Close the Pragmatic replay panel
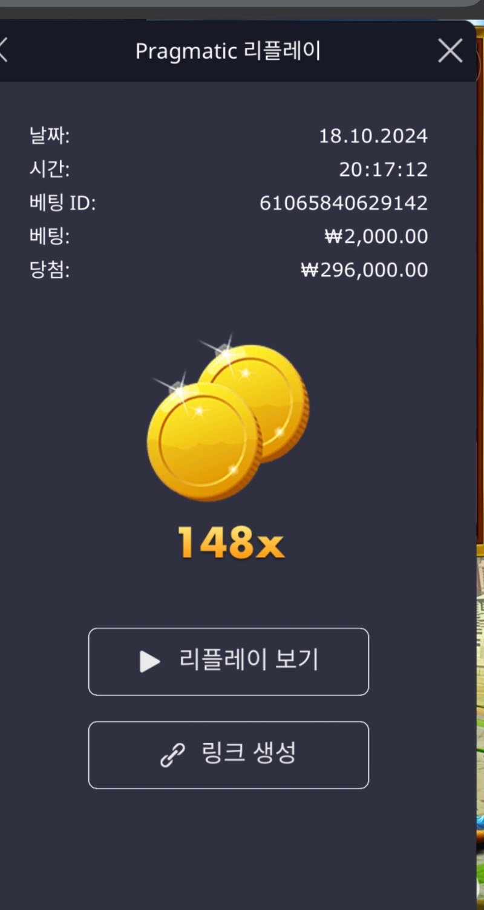 click(450, 51)
